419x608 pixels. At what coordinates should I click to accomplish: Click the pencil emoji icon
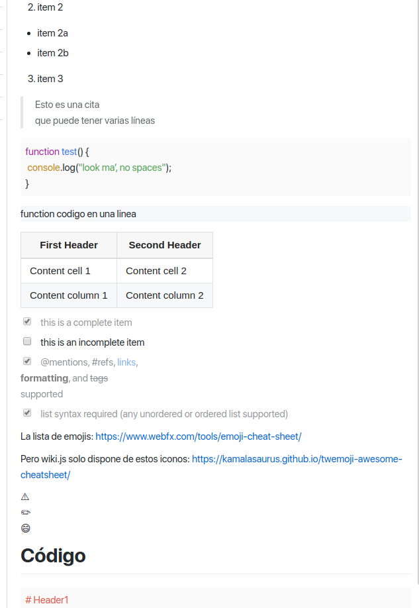click(25, 513)
